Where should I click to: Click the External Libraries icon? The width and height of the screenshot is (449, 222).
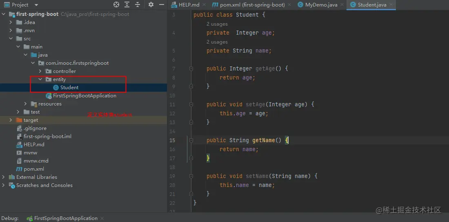12,177
